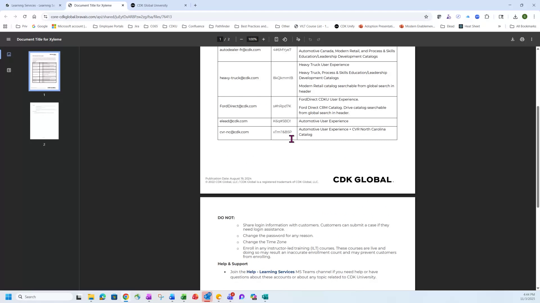Activate fit-to-page view
This screenshot has height=303, width=540.
coord(276,39)
